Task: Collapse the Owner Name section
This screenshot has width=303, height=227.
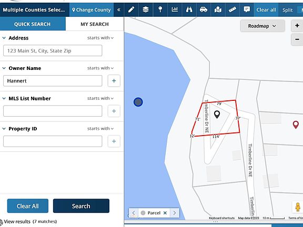Action: point(4,68)
